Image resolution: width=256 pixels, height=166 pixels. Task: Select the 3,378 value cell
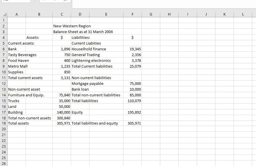[132, 60]
